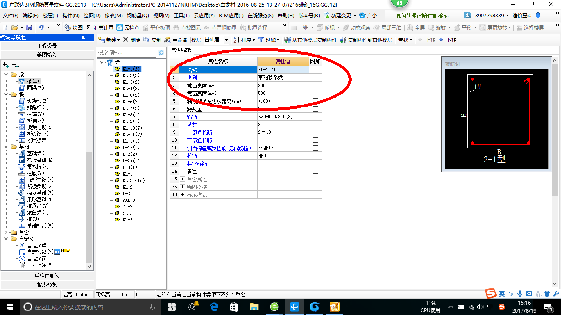Expand 其它属性 property group
Image resolution: width=561 pixels, height=315 pixels.
click(182, 179)
